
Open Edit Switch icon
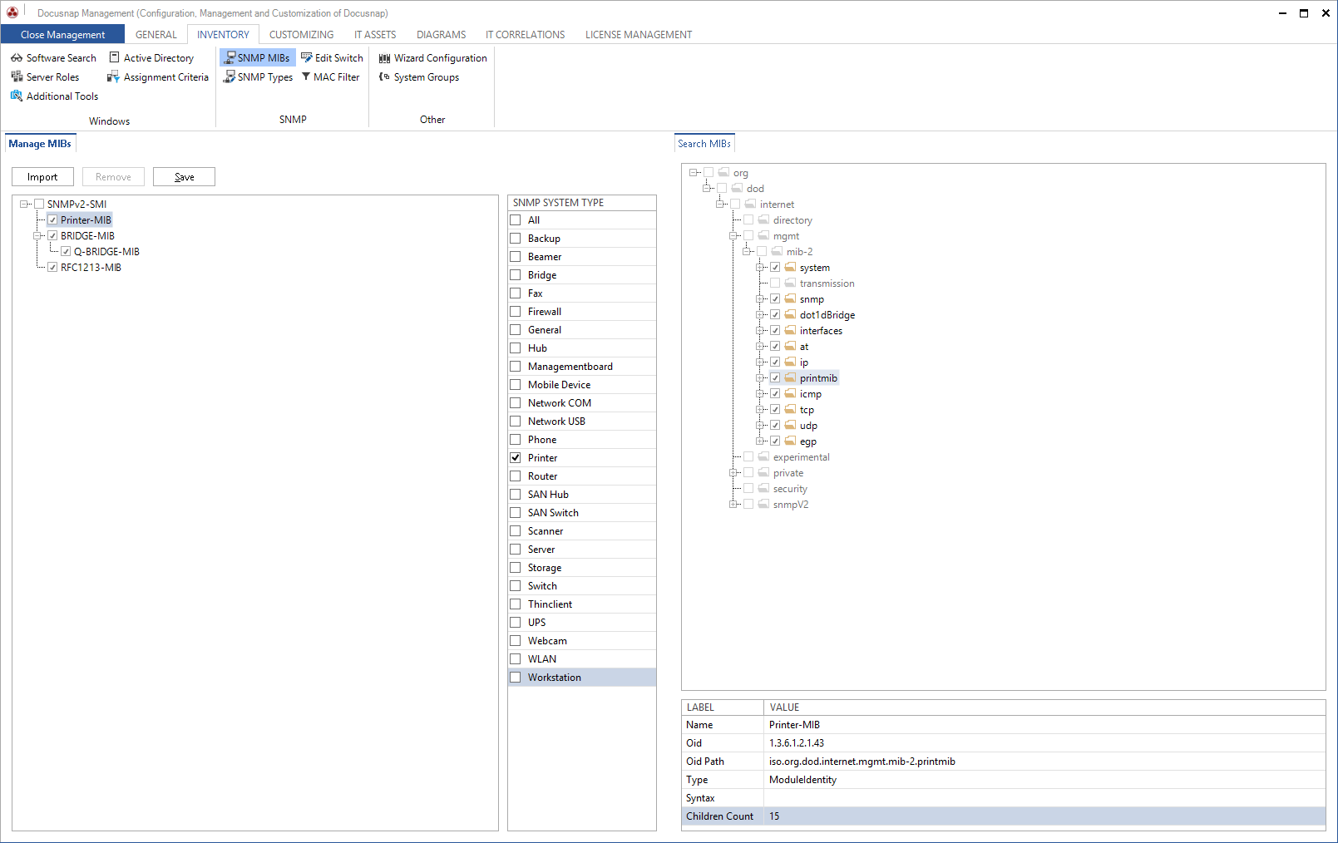point(307,57)
